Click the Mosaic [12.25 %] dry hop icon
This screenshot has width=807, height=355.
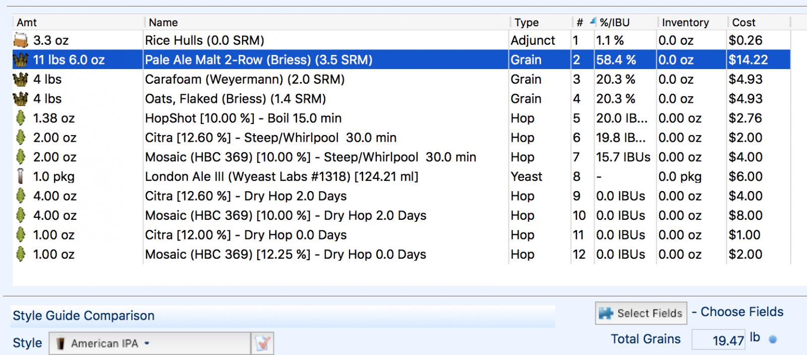tap(21, 255)
